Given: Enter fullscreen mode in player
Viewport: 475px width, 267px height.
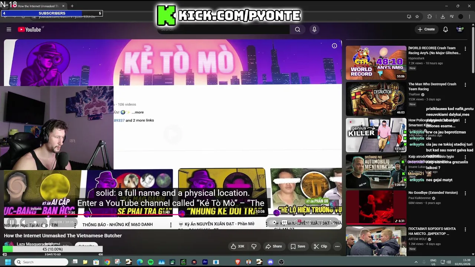Looking at the screenshot, I should (332, 222).
